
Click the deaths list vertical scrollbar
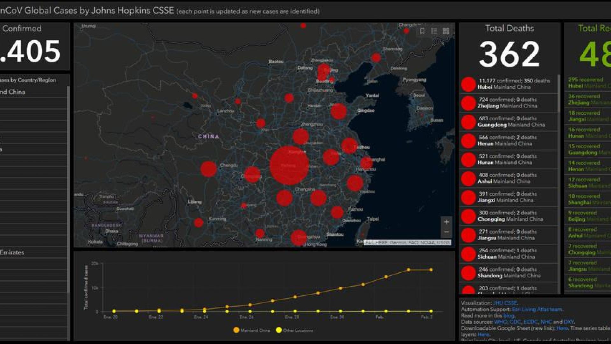[x=559, y=93]
